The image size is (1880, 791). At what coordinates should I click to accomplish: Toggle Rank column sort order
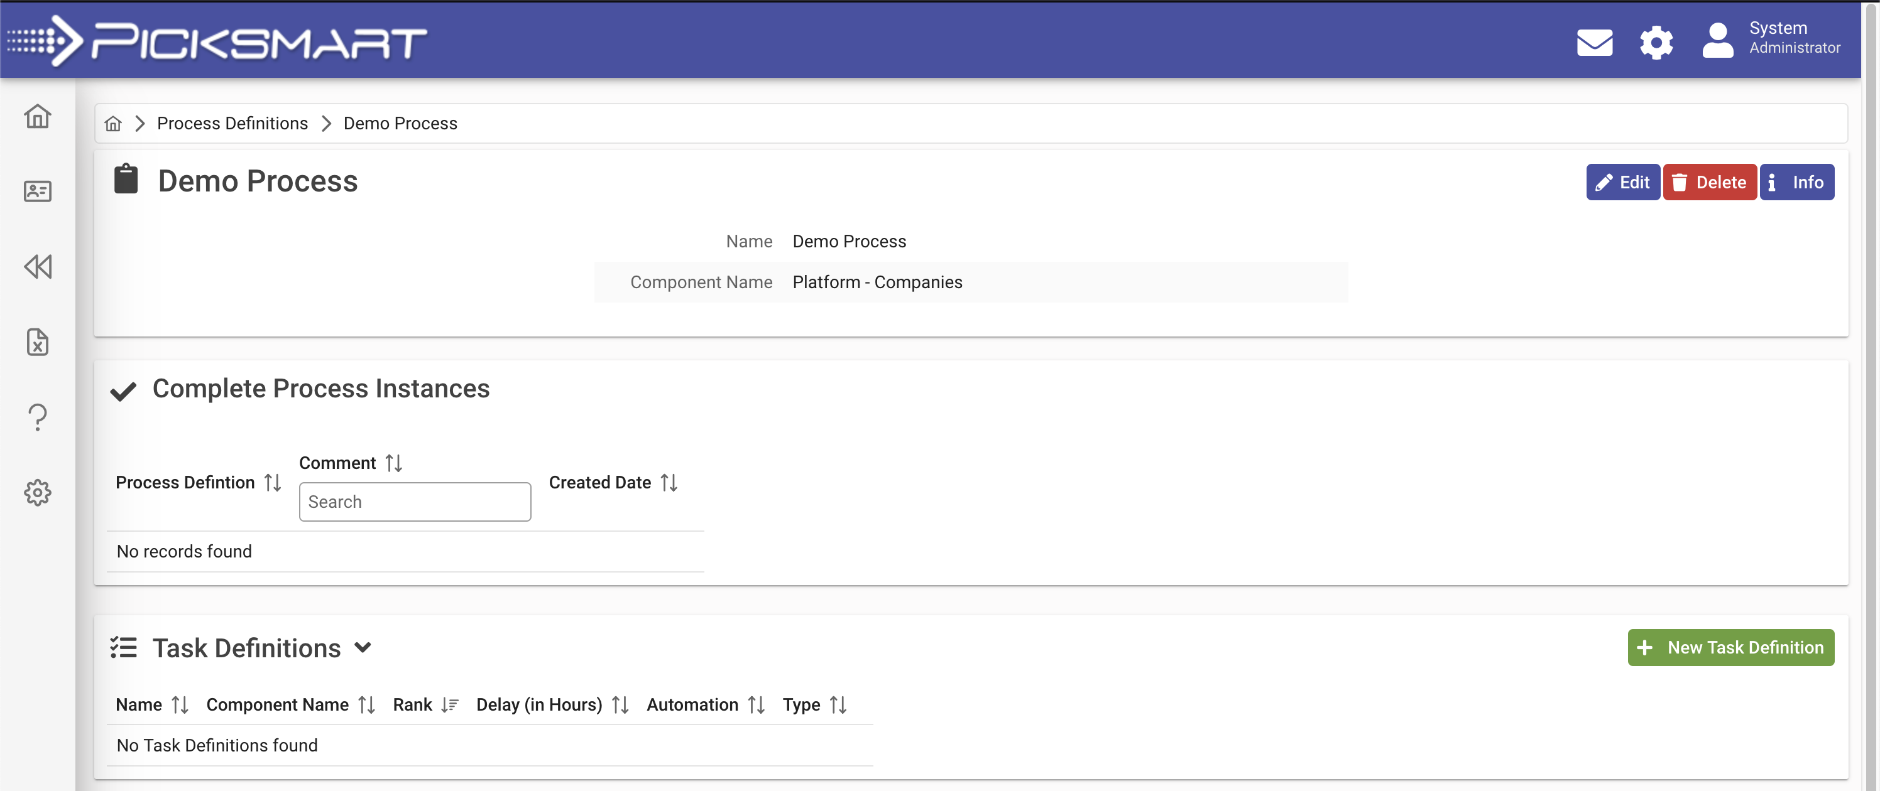point(449,705)
